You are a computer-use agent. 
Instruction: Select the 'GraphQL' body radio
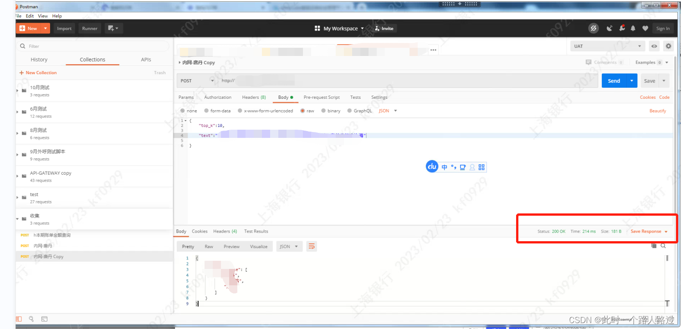(350, 111)
